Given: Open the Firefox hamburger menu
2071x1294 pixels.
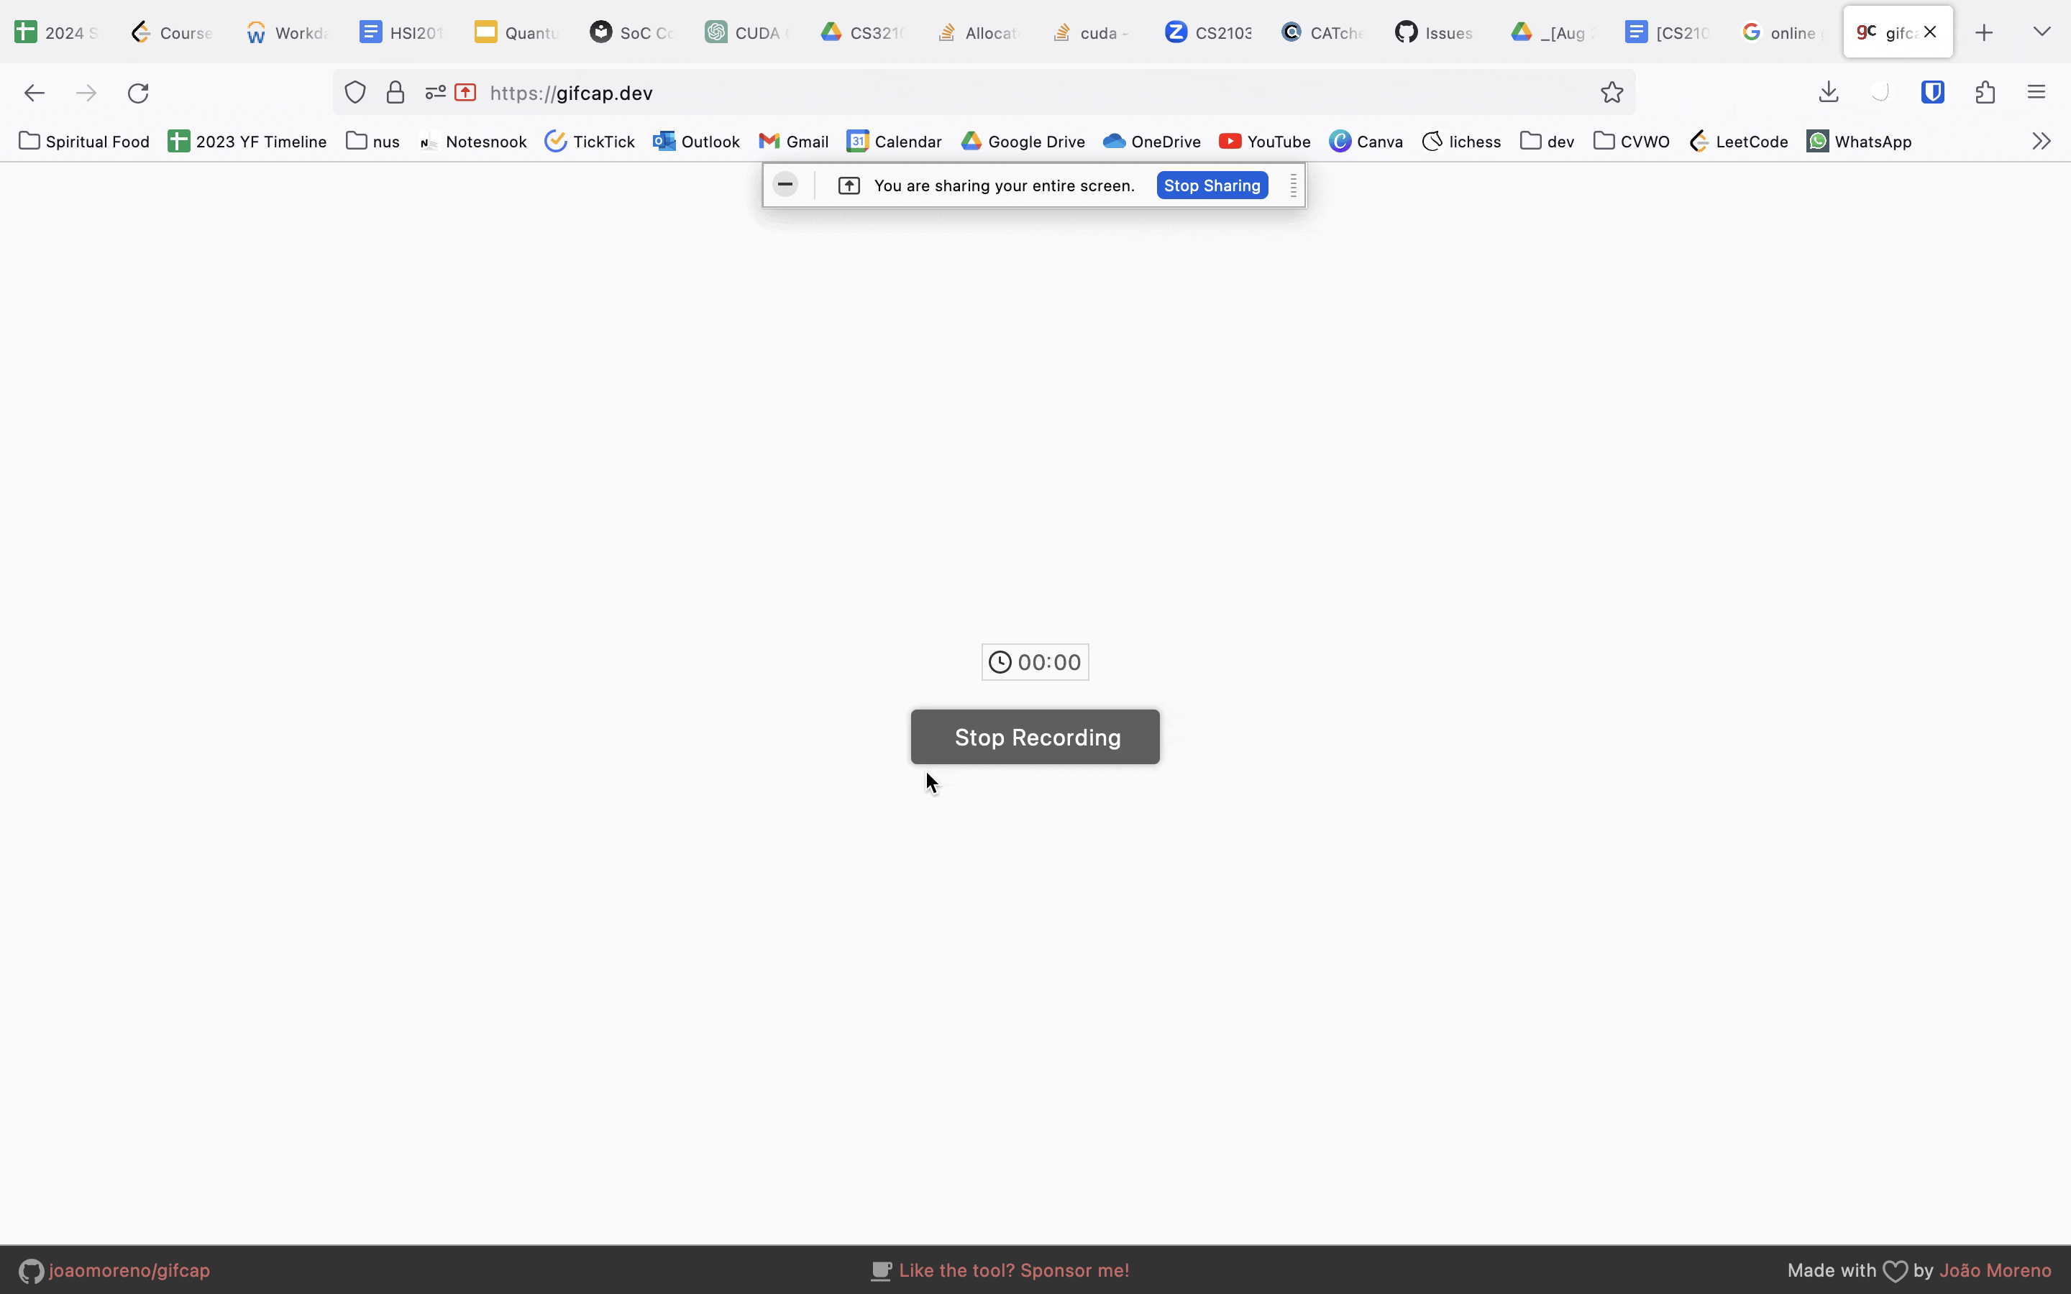Looking at the screenshot, I should coord(2036,93).
